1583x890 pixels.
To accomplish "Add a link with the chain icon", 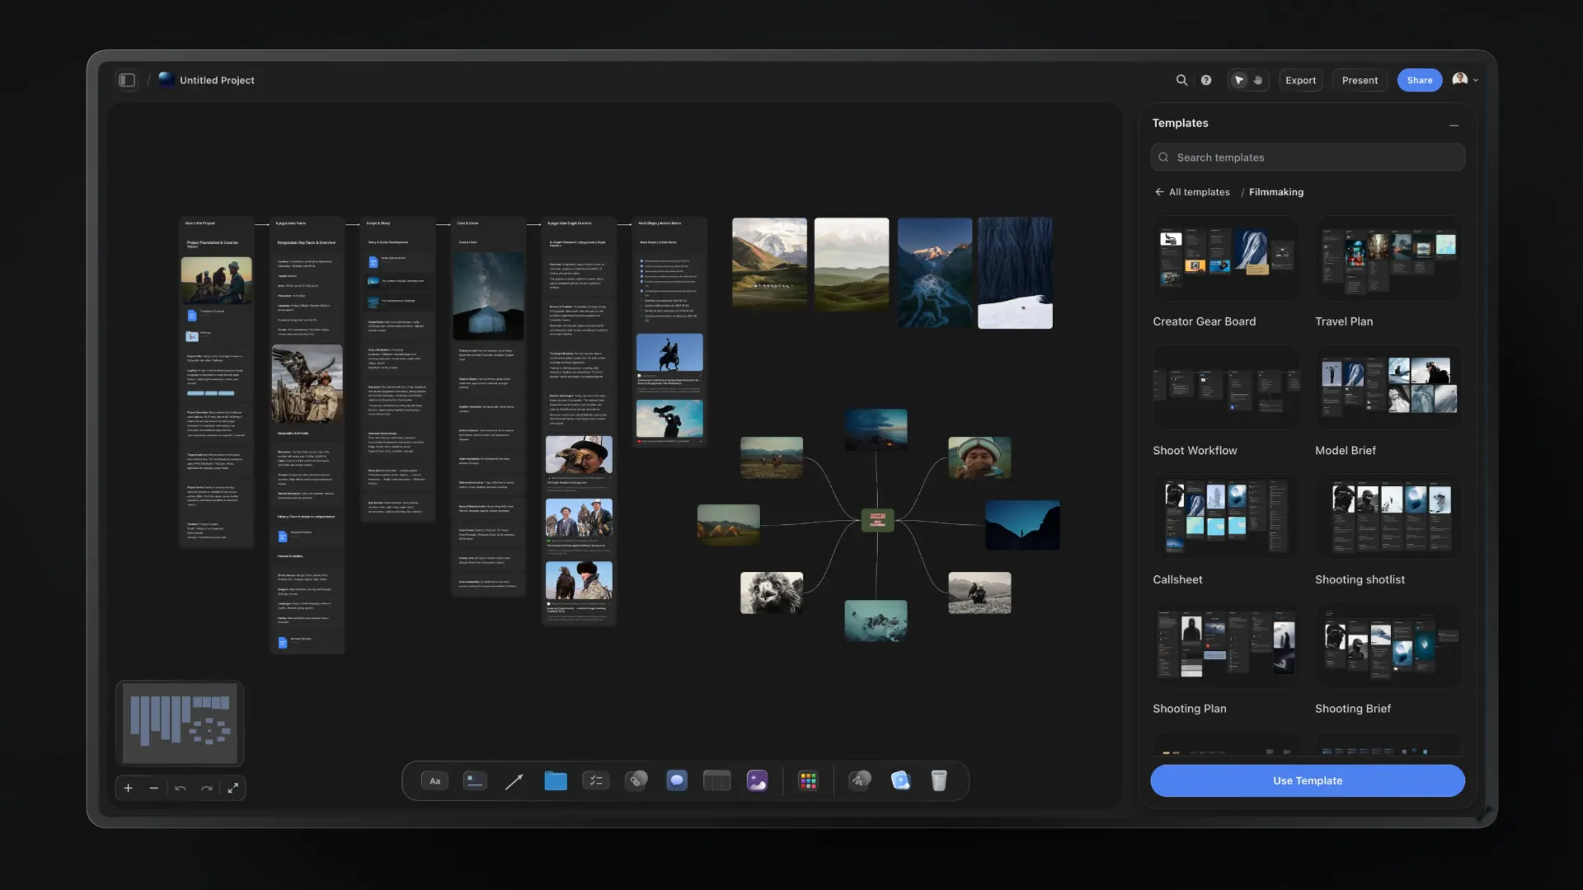I will [636, 780].
